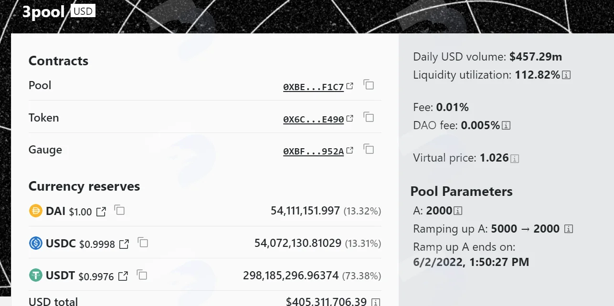Select USDT reserve amount 298,185,296.96374
This screenshot has height=306, width=614.
pyautogui.click(x=291, y=275)
